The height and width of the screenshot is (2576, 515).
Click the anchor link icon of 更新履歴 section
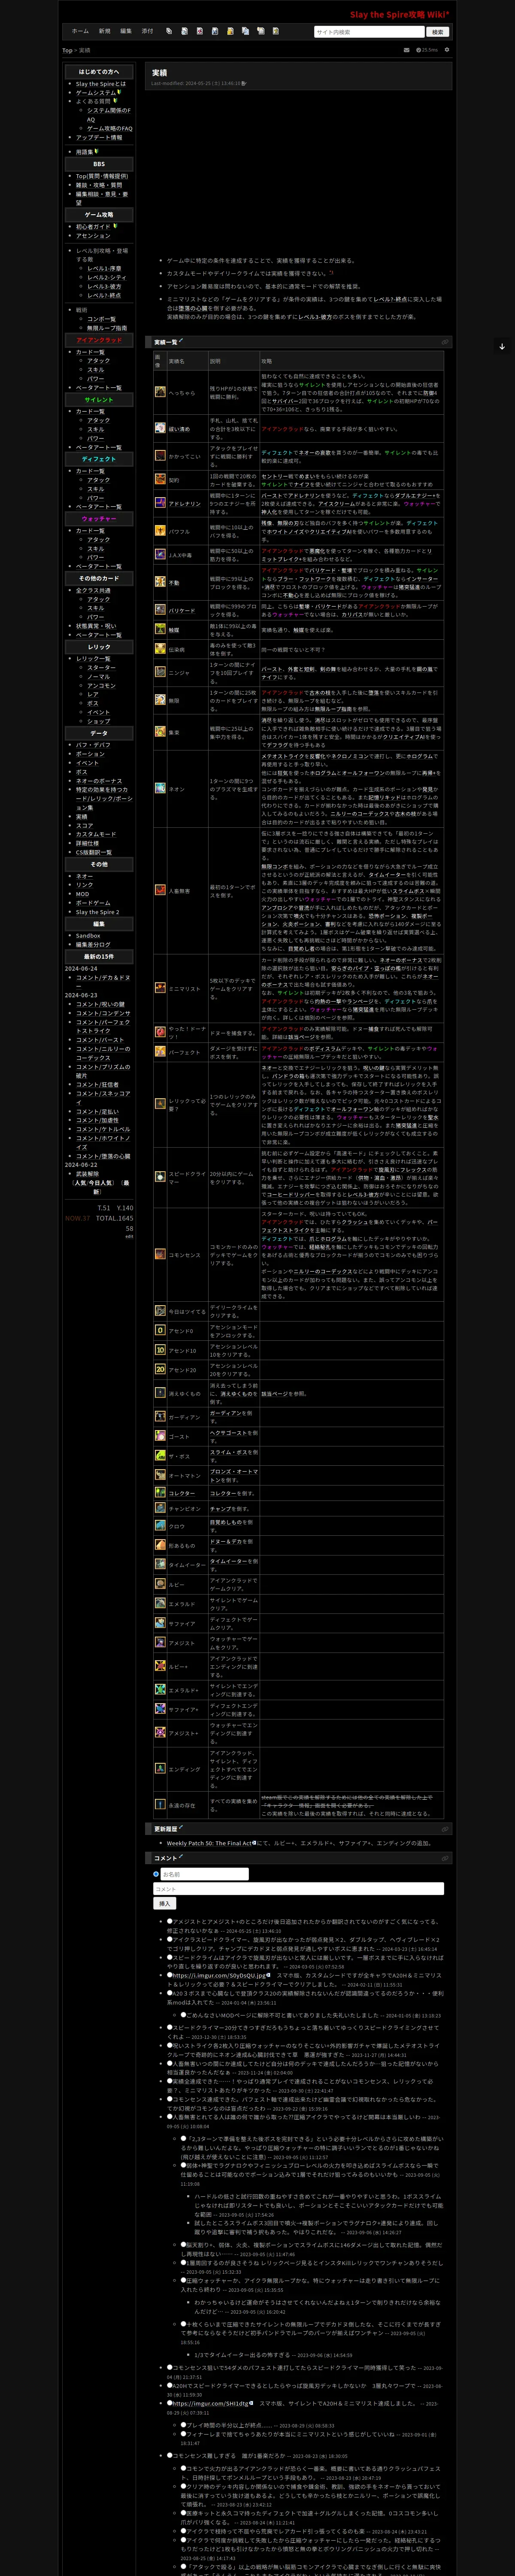[x=445, y=1829]
